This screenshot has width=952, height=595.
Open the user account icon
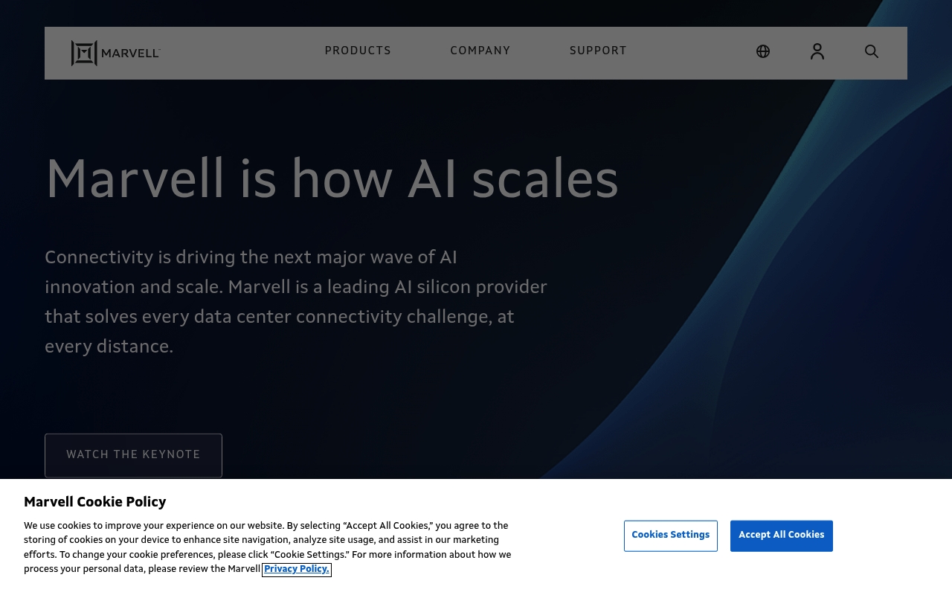coord(817,51)
